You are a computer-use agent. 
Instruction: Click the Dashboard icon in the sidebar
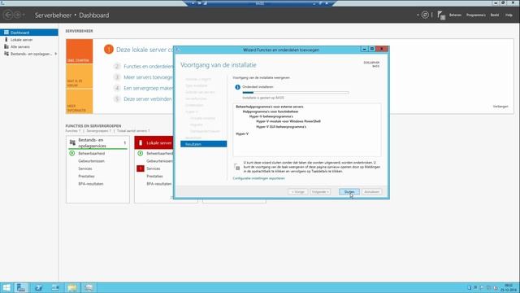(x=6, y=33)
